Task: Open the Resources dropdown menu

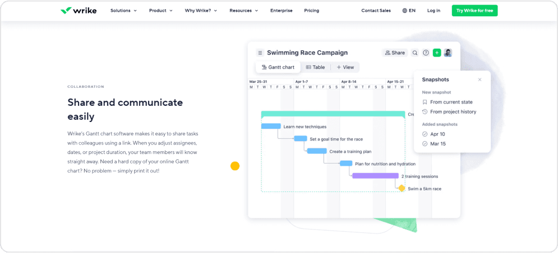Action: pos(244,11)
